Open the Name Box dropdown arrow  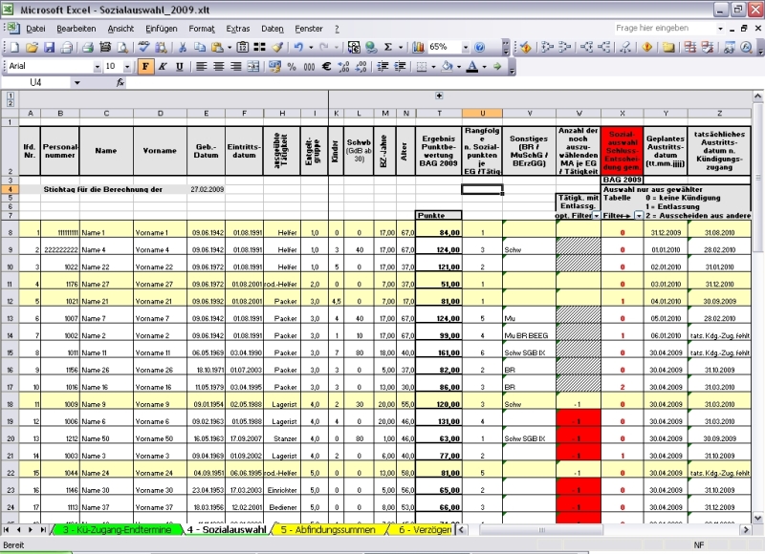click(77, 83)
